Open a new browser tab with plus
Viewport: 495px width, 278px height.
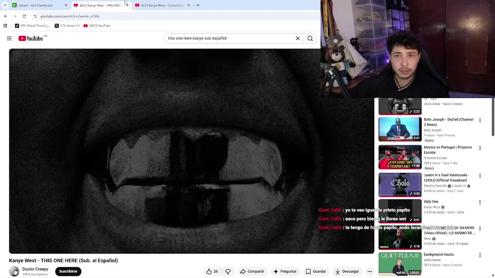tap(198, 5)
